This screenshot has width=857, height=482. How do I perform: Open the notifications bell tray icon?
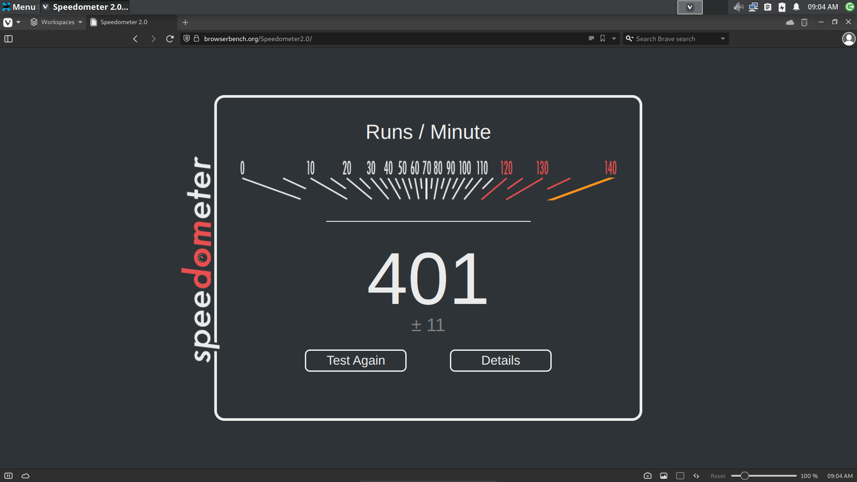[x=796, y=7]
